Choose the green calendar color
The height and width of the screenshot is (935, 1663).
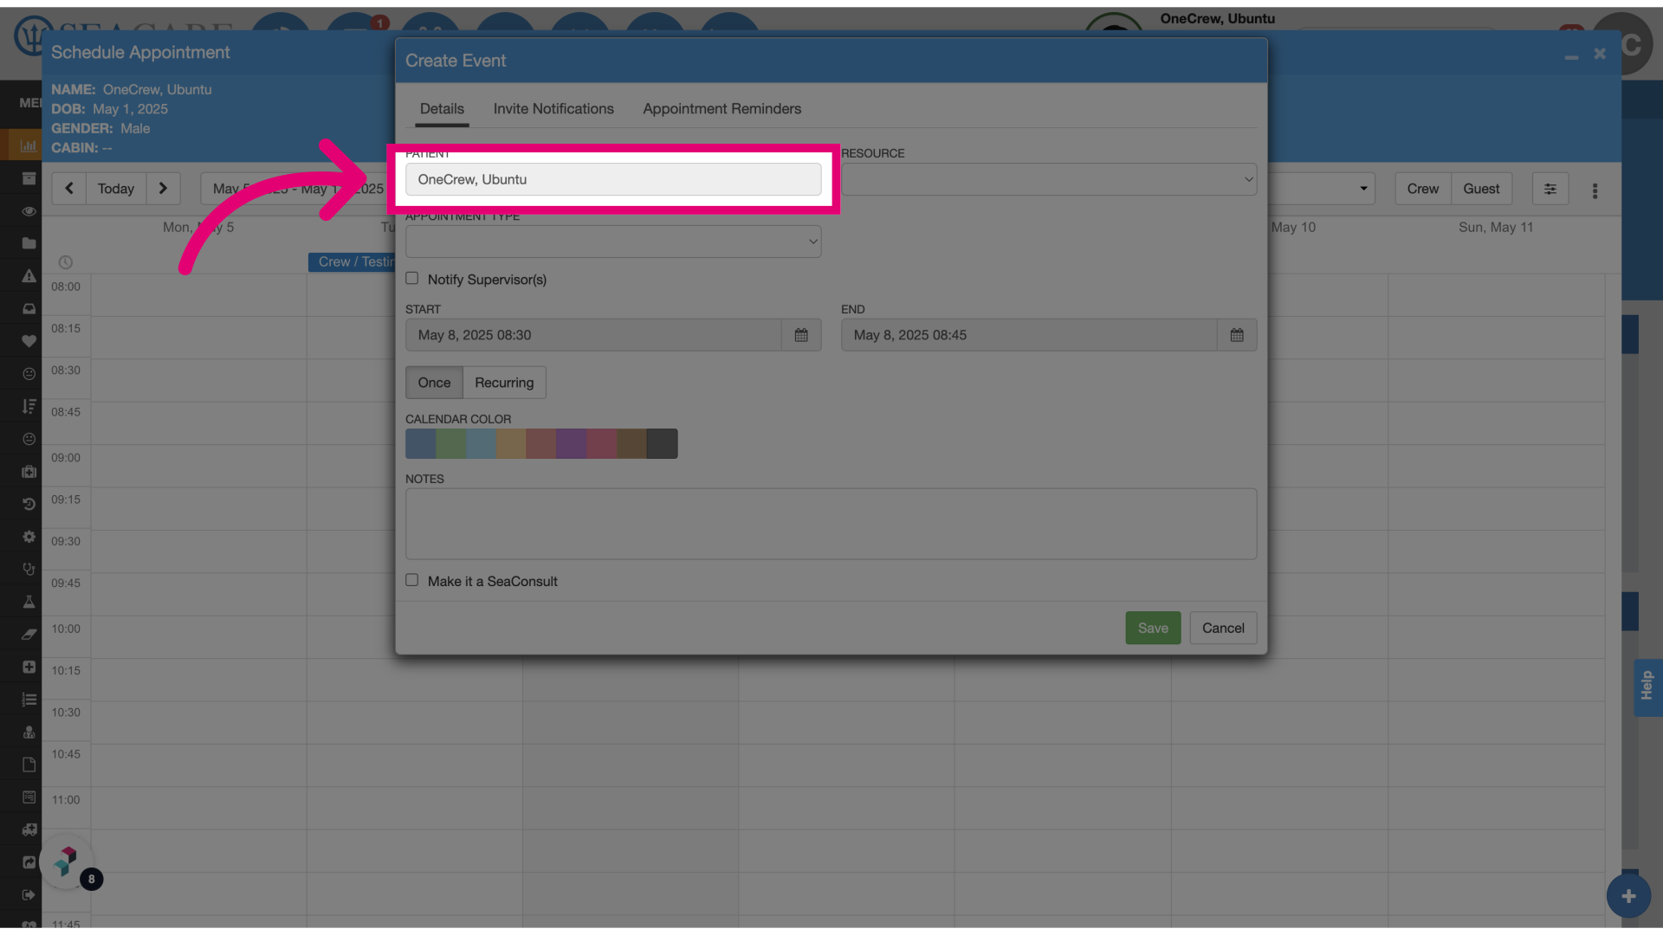tap(451, 444)
